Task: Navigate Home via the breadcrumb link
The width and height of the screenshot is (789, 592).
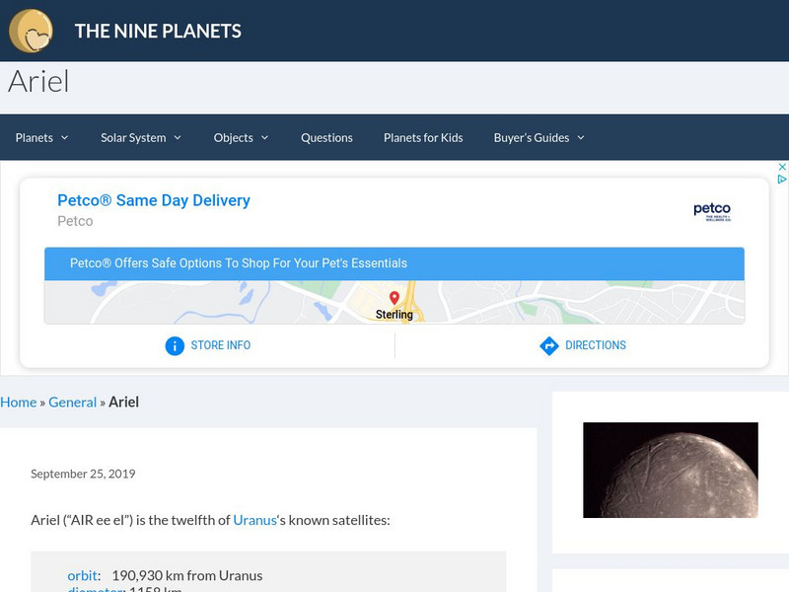Action: click(x=18, y=402)
